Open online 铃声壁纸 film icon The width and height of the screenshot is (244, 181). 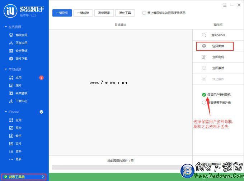[11, 51]
